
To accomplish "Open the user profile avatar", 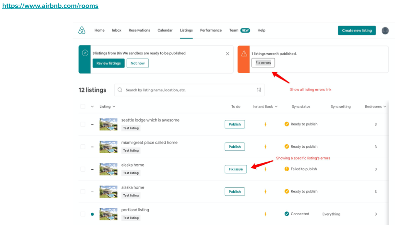I will [x=385, y=30].
